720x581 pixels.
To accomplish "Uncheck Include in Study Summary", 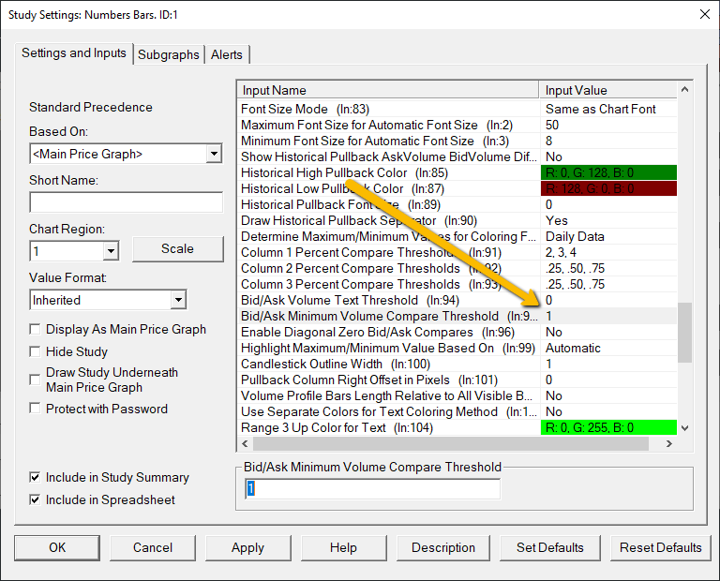I will pos(35,477).
